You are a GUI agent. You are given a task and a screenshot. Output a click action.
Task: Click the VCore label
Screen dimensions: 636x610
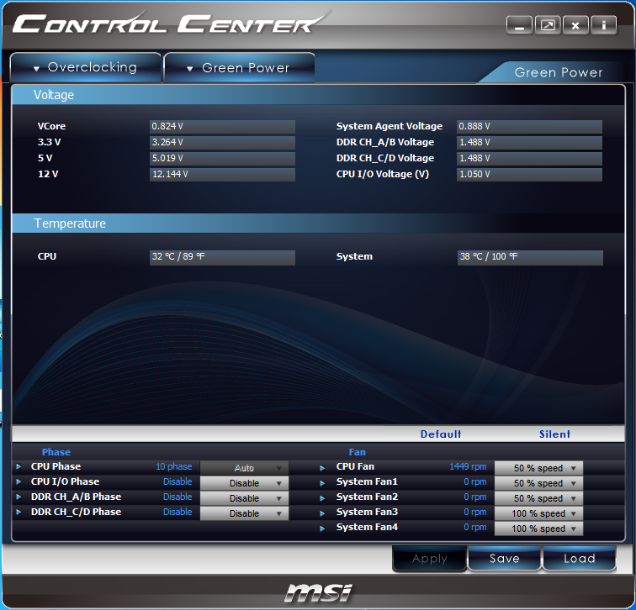[x=51, y=126]
